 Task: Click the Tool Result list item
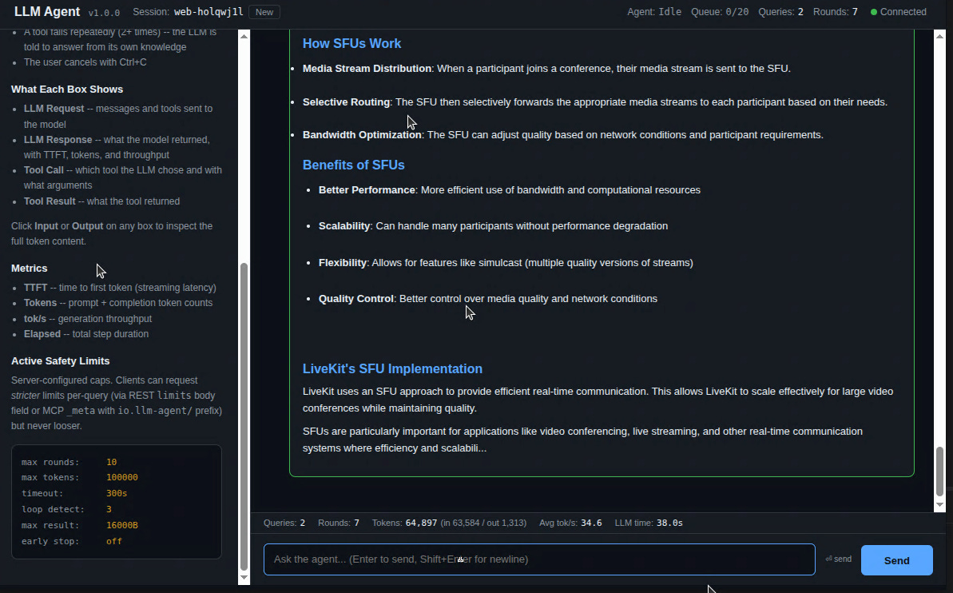[x=101, y=201]
